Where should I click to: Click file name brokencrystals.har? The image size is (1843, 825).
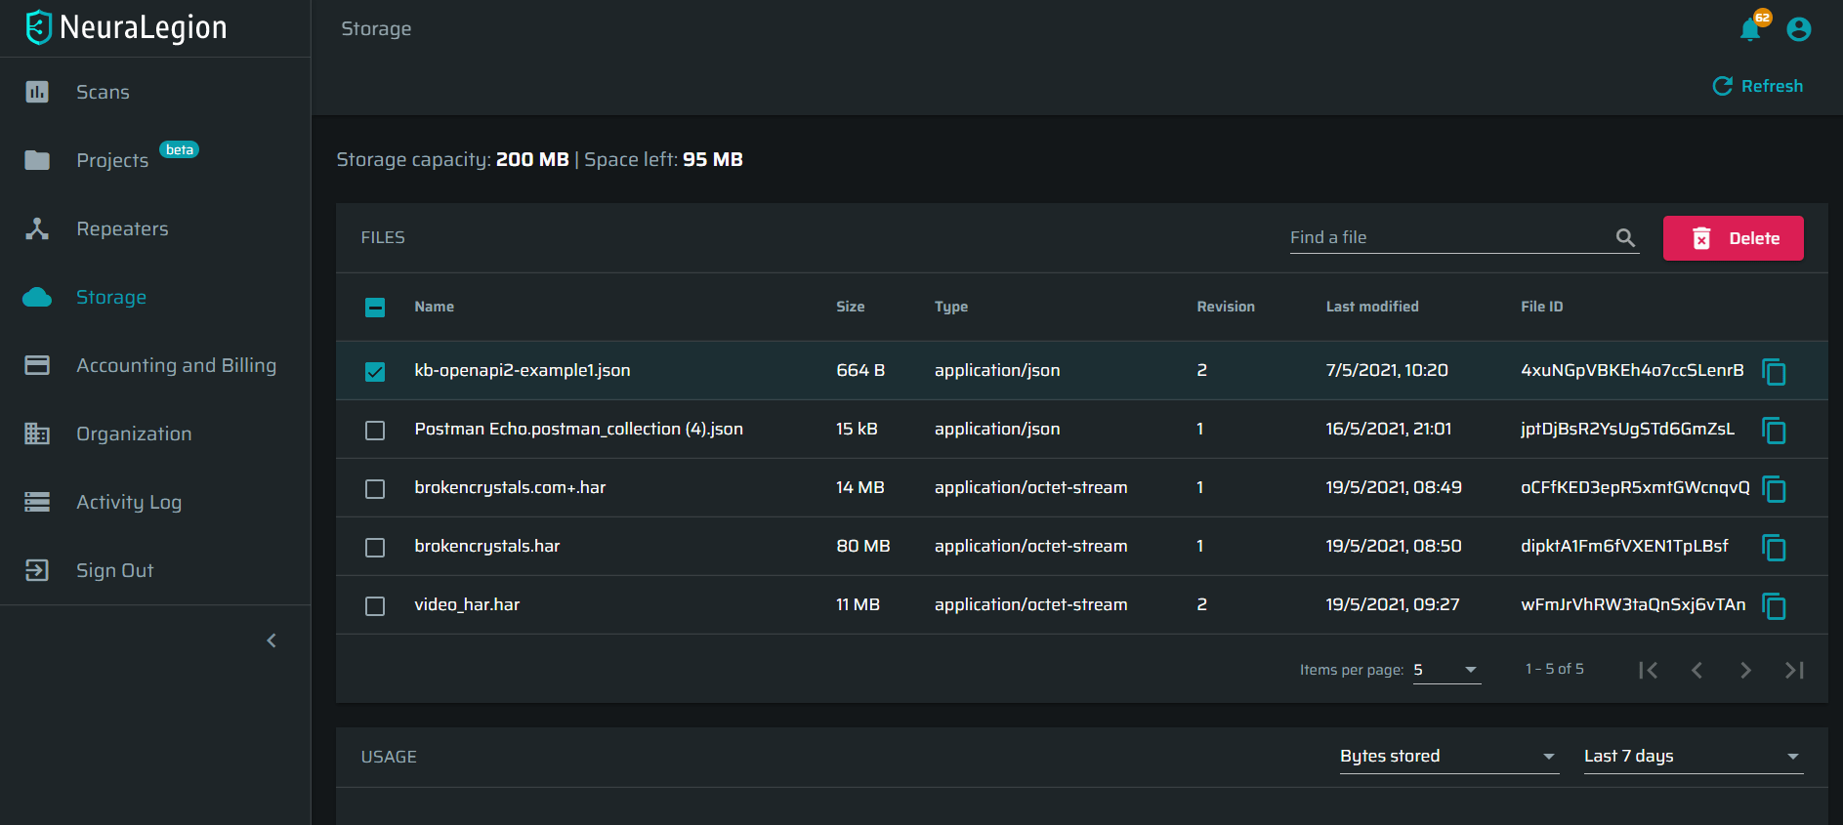pyautogui.click(x=486, y=546)
